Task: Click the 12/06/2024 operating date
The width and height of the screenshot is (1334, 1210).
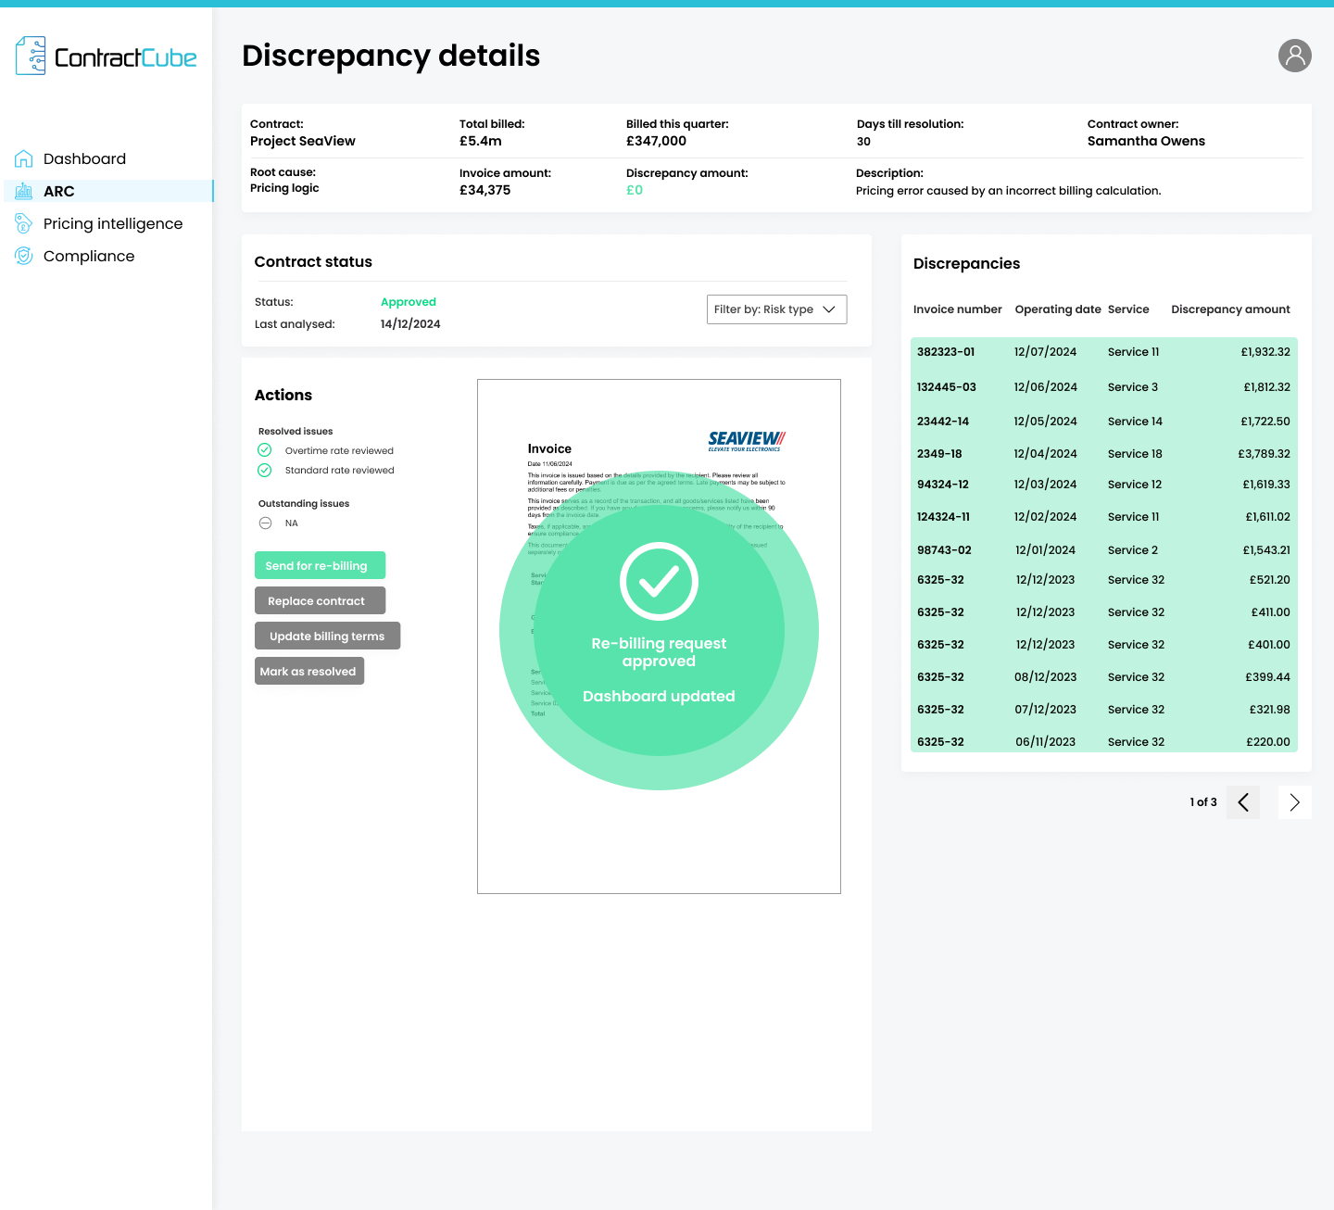Action: coord(1046,387)
